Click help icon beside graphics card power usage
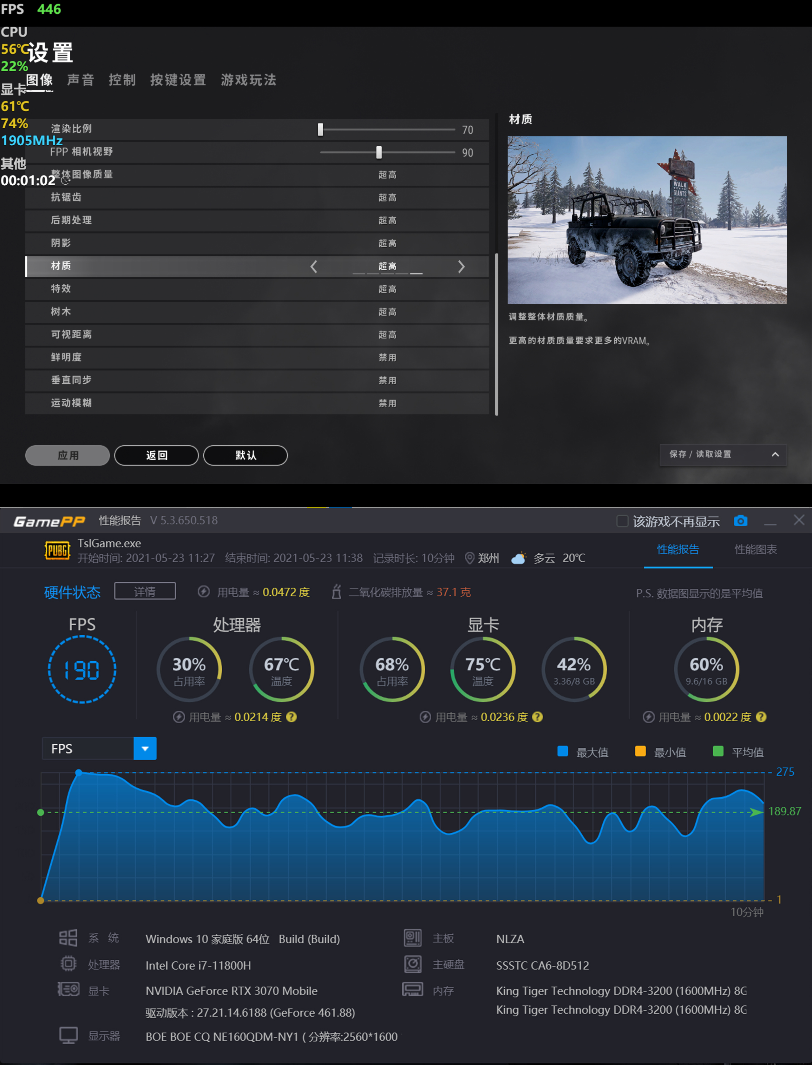The image size is (812, 1065). click(x=537, y=717)
